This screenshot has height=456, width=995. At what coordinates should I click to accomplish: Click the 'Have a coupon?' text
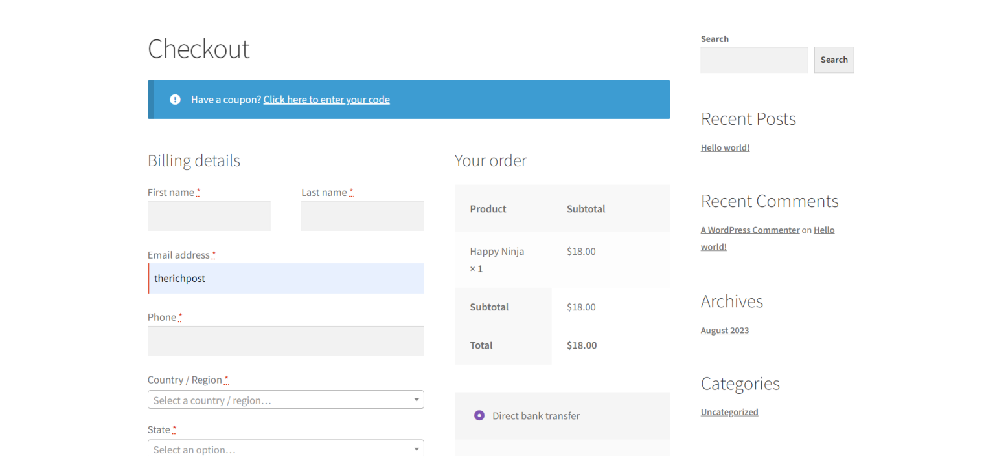[x=226, y=100]
